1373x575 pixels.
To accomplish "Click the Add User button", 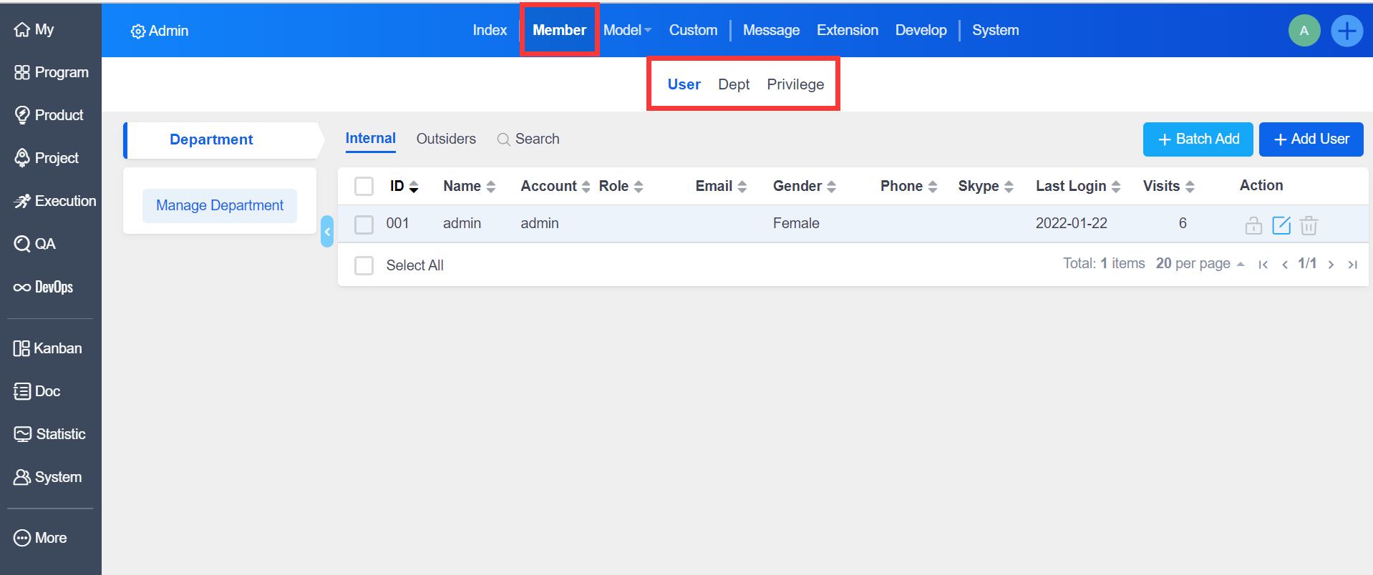I will pyautogui.click(x=1311, y=139).
